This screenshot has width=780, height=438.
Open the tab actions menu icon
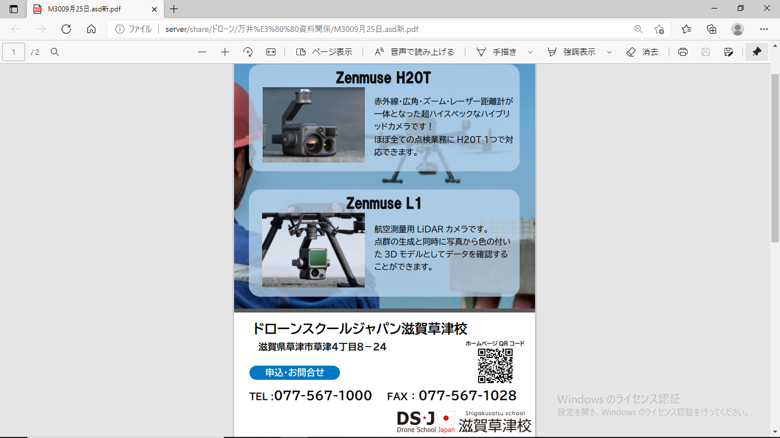(14, 9)
